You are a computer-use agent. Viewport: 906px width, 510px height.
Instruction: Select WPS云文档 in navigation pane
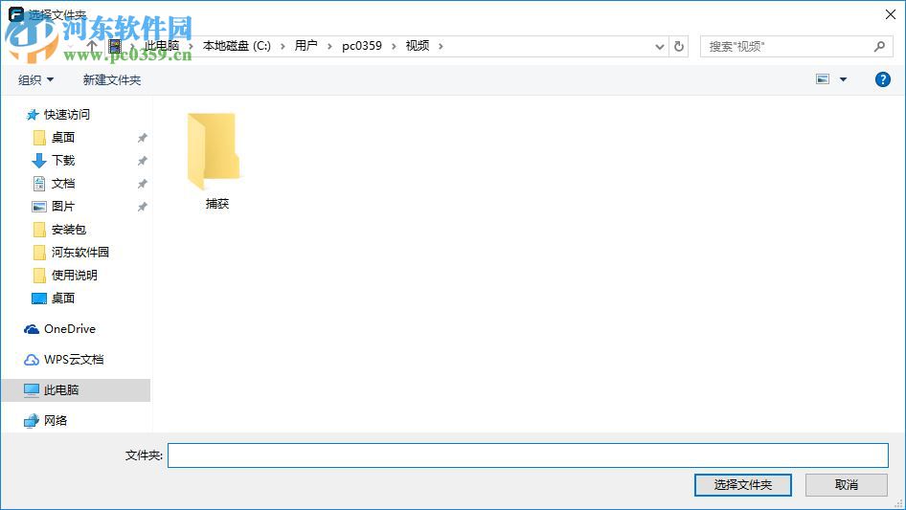click(x=74, y=359)
